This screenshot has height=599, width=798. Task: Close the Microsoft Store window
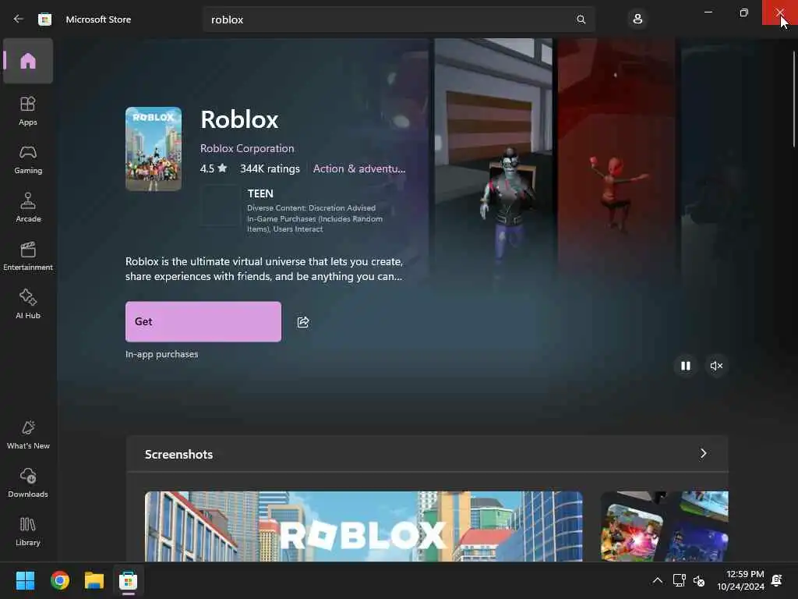[x=779, y=12]
